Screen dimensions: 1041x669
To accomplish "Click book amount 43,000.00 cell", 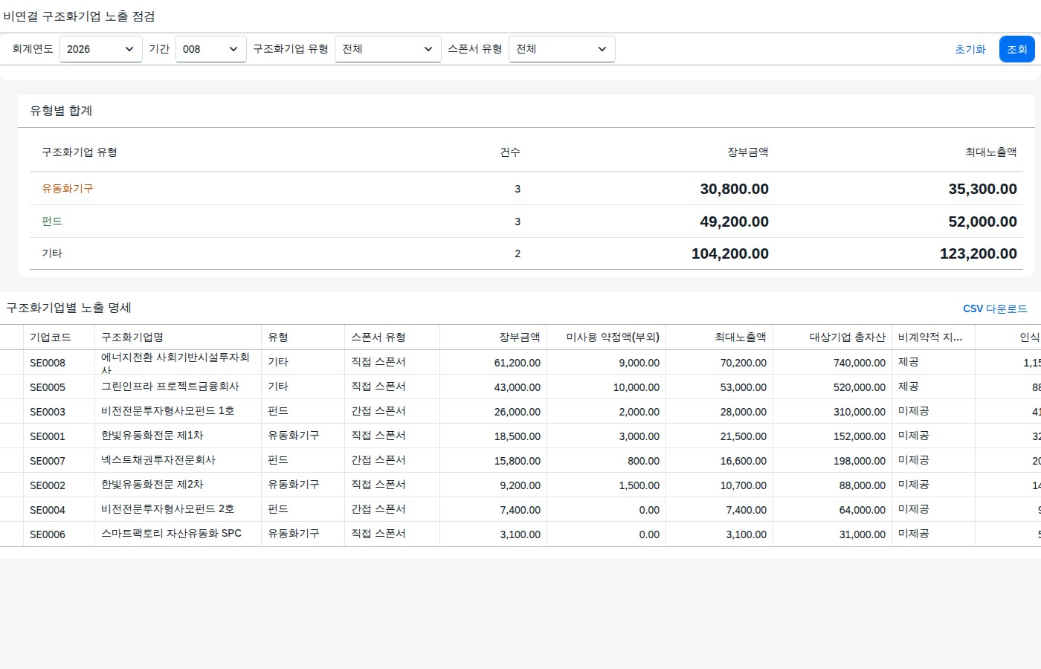I will click(493, 387).
